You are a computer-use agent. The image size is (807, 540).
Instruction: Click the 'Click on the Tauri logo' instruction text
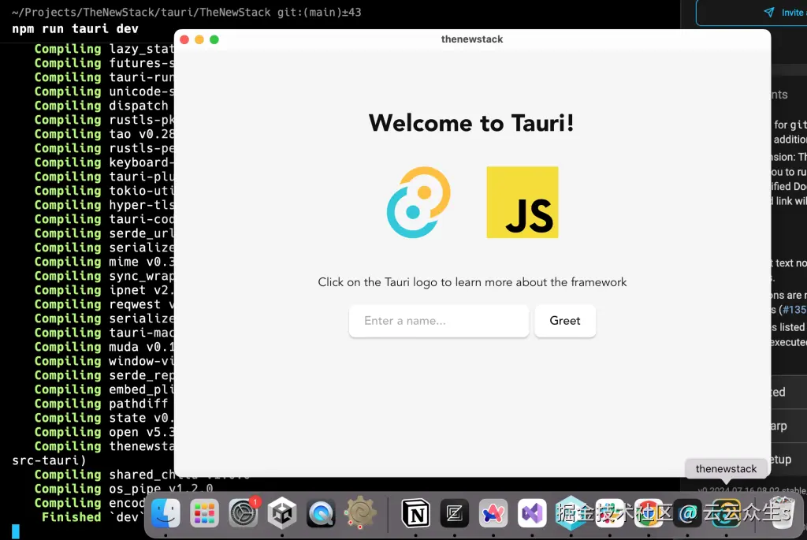[x=472, y=282]
